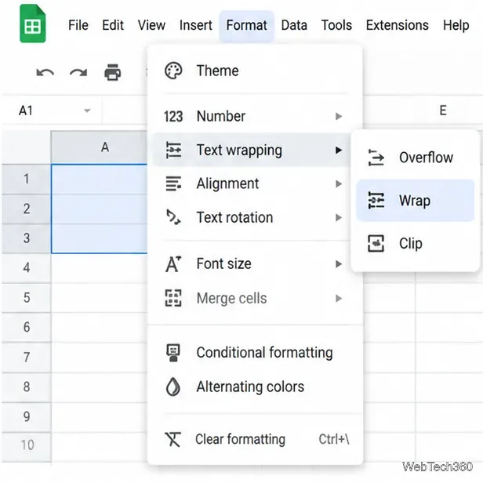Click the Theme palette icon
Viewport: 483px width, 483px height.
click(x=173, y=71)
